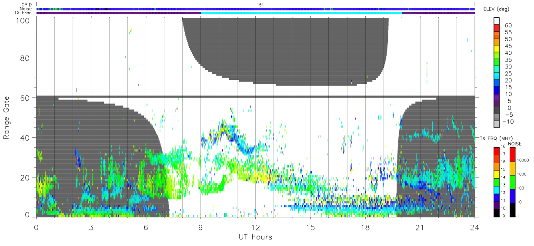The height and width of the screenshot is (246, 534).
Task: Click the ELEV colorbar label "35"
Action: pos(508,60)
